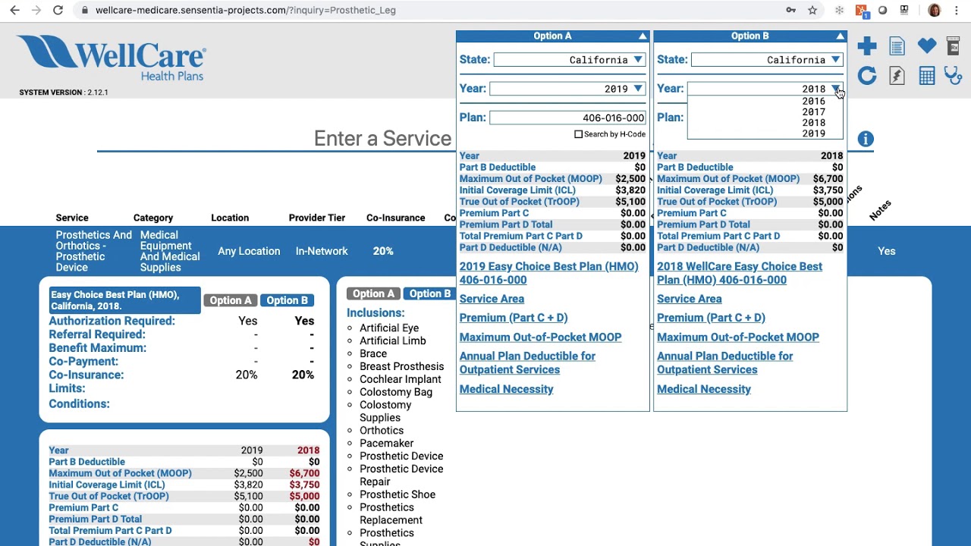Click the Provider Tier column header
Screen dimensions: 971x546
[x=317, y=218]
